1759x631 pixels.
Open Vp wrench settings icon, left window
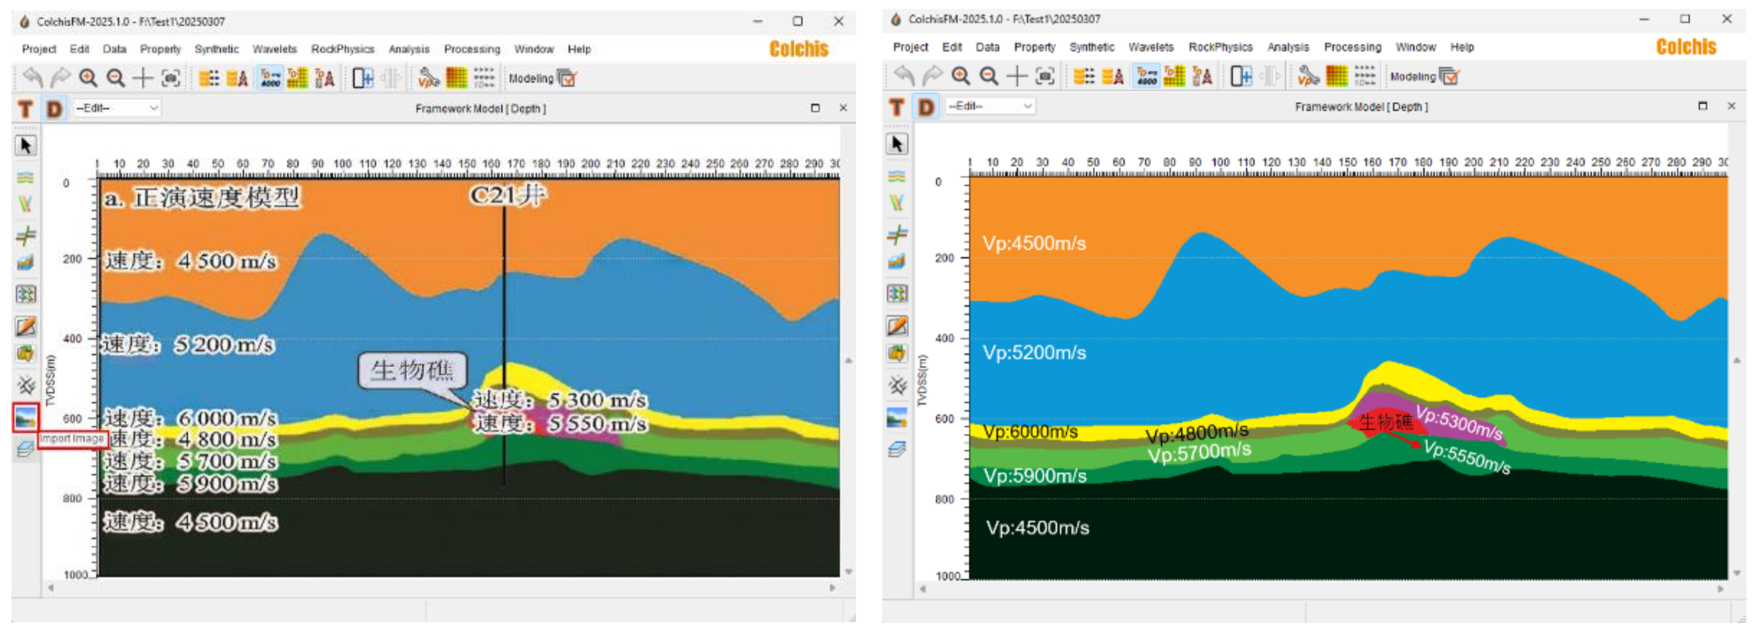(429, 78)
